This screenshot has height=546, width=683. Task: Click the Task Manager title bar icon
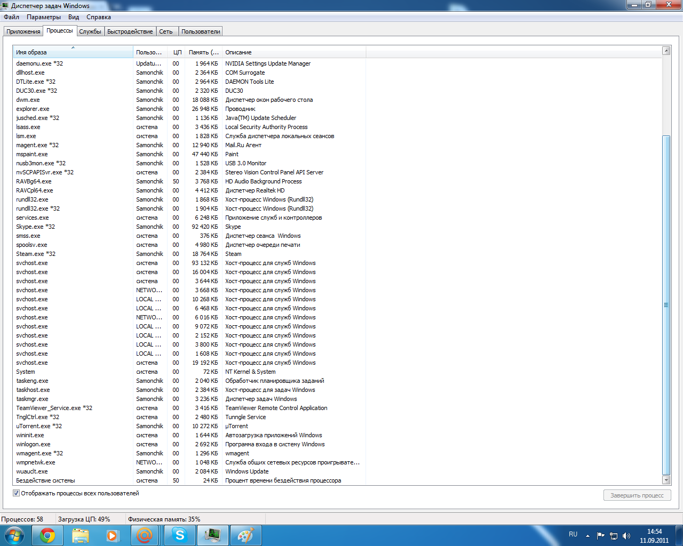5,5
